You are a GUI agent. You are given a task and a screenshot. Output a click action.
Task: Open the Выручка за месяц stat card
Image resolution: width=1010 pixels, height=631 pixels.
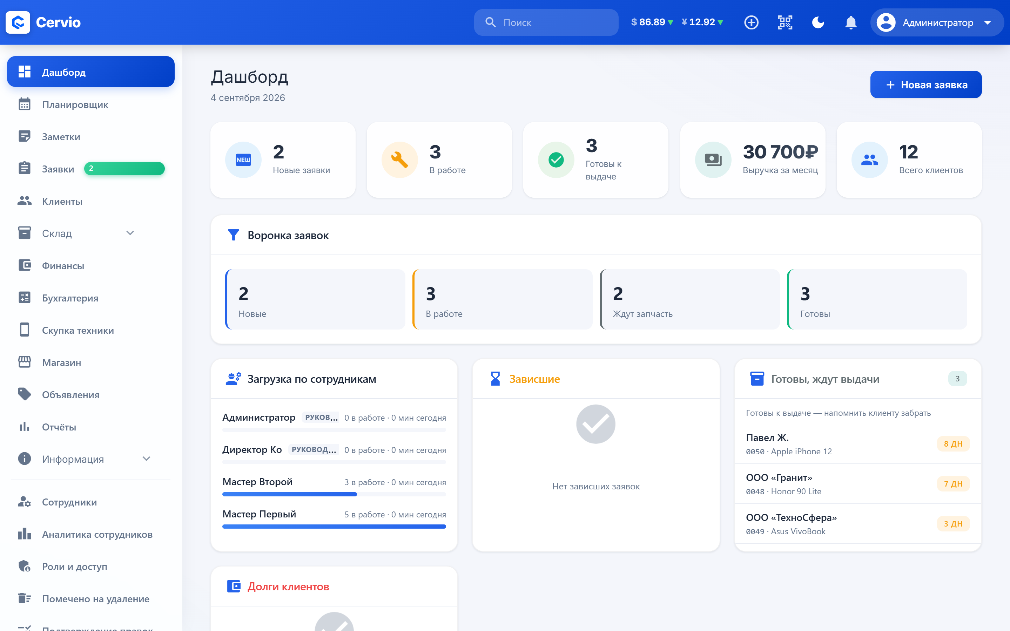click(x=753, y=160)
